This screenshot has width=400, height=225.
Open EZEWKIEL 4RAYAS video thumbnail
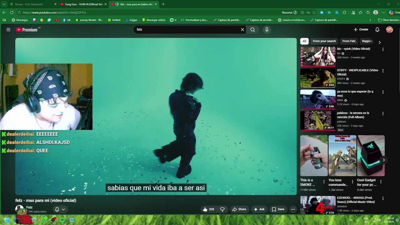pyautogui.click(x=318, y=205)
